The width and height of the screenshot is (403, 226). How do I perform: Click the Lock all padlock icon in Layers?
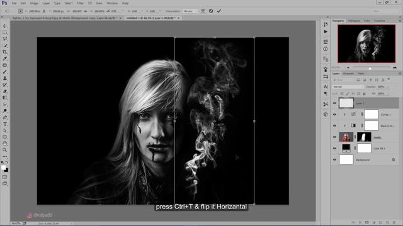[364, 94]
